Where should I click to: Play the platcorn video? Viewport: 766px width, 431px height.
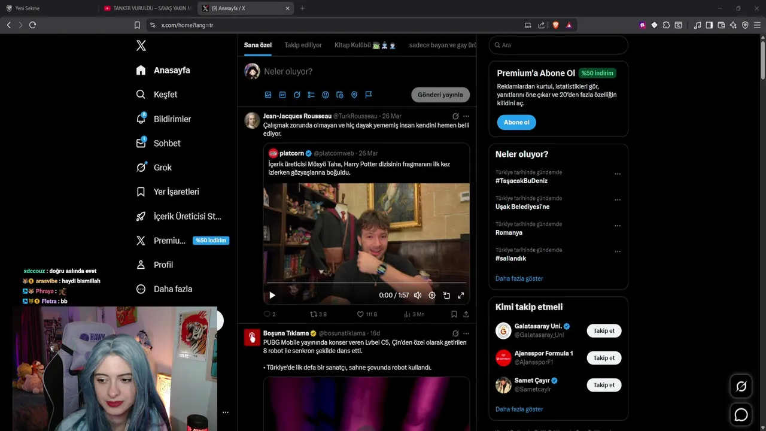click(272, 295)
